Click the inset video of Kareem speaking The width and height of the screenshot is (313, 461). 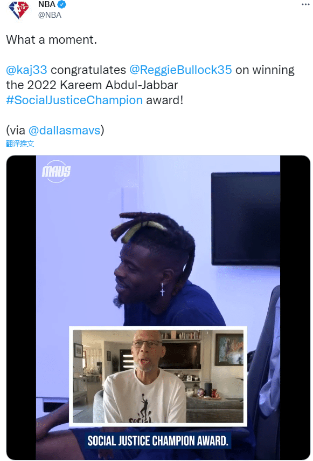pos(158,376)
